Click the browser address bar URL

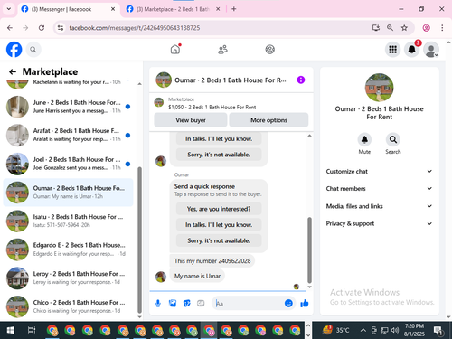click(x=135, y=28)
